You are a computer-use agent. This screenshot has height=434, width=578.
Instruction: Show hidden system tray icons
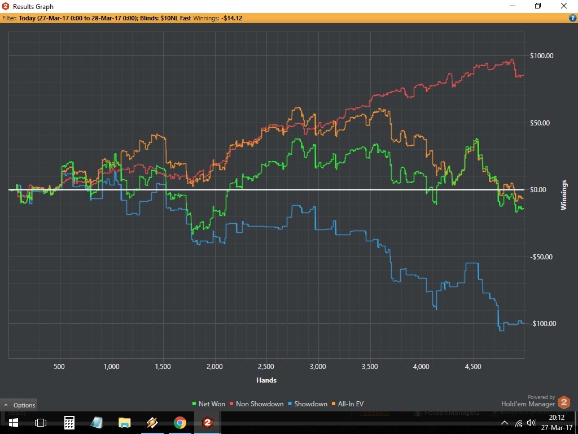[x=504, y=423]
